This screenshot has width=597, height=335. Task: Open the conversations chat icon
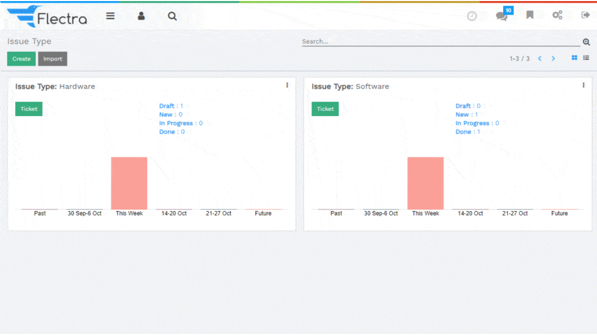pyautogui.click(x=501, y=16)
